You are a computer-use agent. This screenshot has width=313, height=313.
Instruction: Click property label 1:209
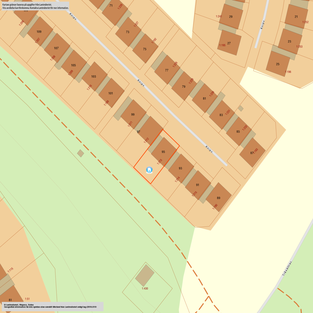point(71,73)
